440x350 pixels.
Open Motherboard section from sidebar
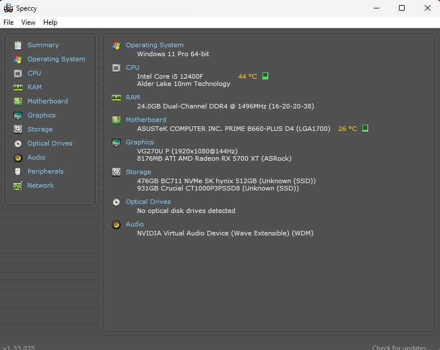tap(47, 101)
